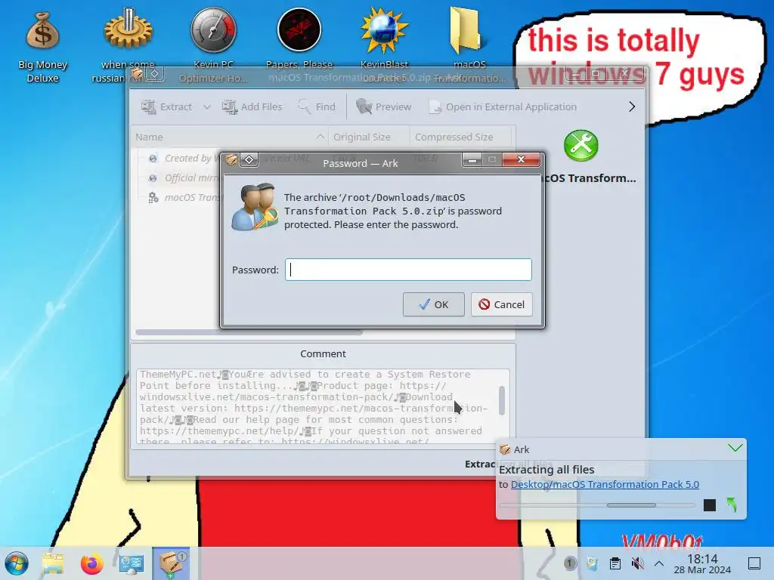
Task: Open Big Money Deluxe desktop icon
Action: pos(42,30)
